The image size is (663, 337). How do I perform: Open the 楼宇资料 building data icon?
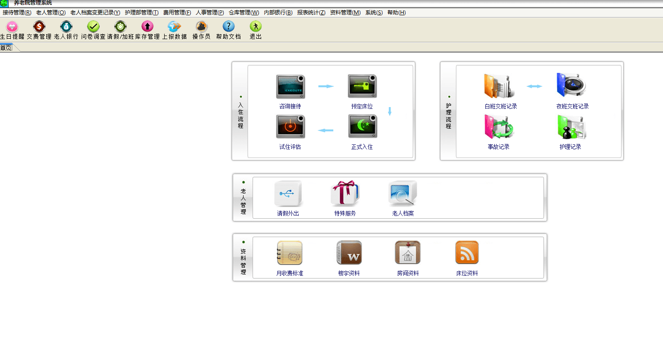pyautogui.click(x=349, y=253)
